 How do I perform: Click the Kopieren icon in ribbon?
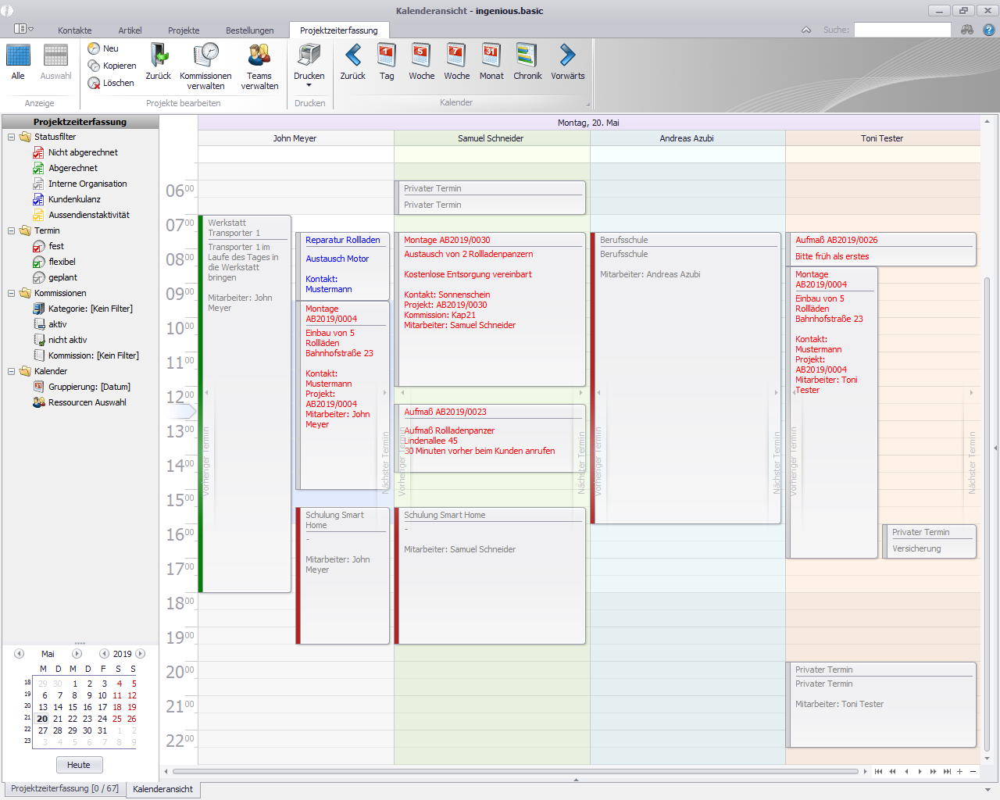pos(94,66)
